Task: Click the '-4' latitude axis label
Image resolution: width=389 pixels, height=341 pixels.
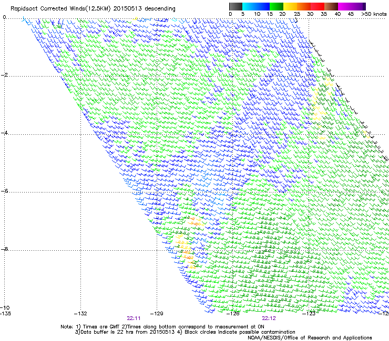Action: coord(4,133)
